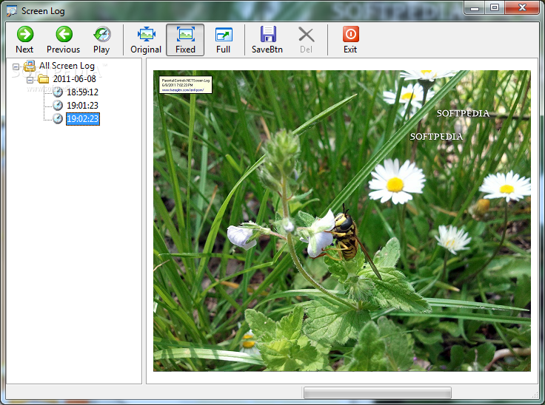Exit the Screen Log viewer
Viewport: 545px width, 405px height.
pos(350,40)
